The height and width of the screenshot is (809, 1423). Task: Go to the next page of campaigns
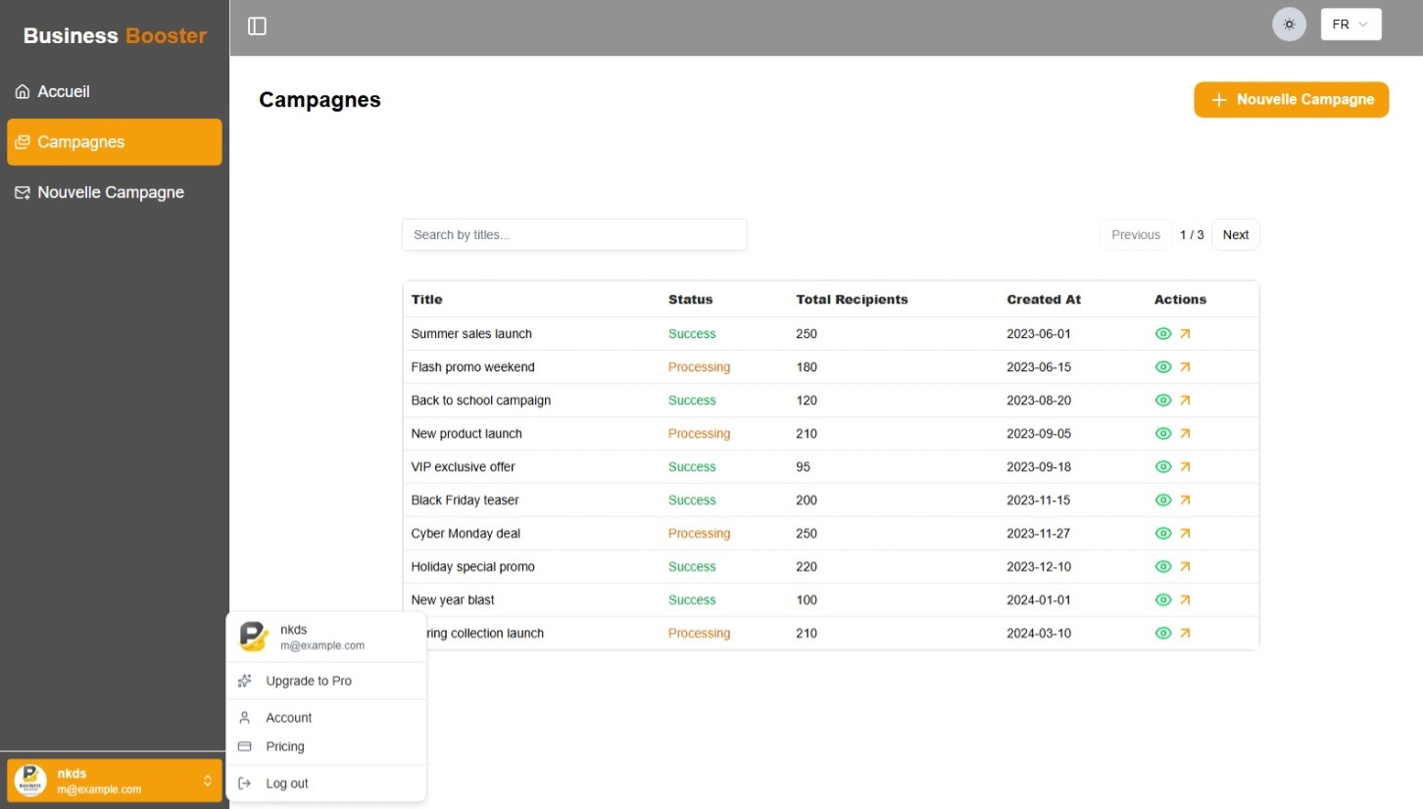(1235, 234)
